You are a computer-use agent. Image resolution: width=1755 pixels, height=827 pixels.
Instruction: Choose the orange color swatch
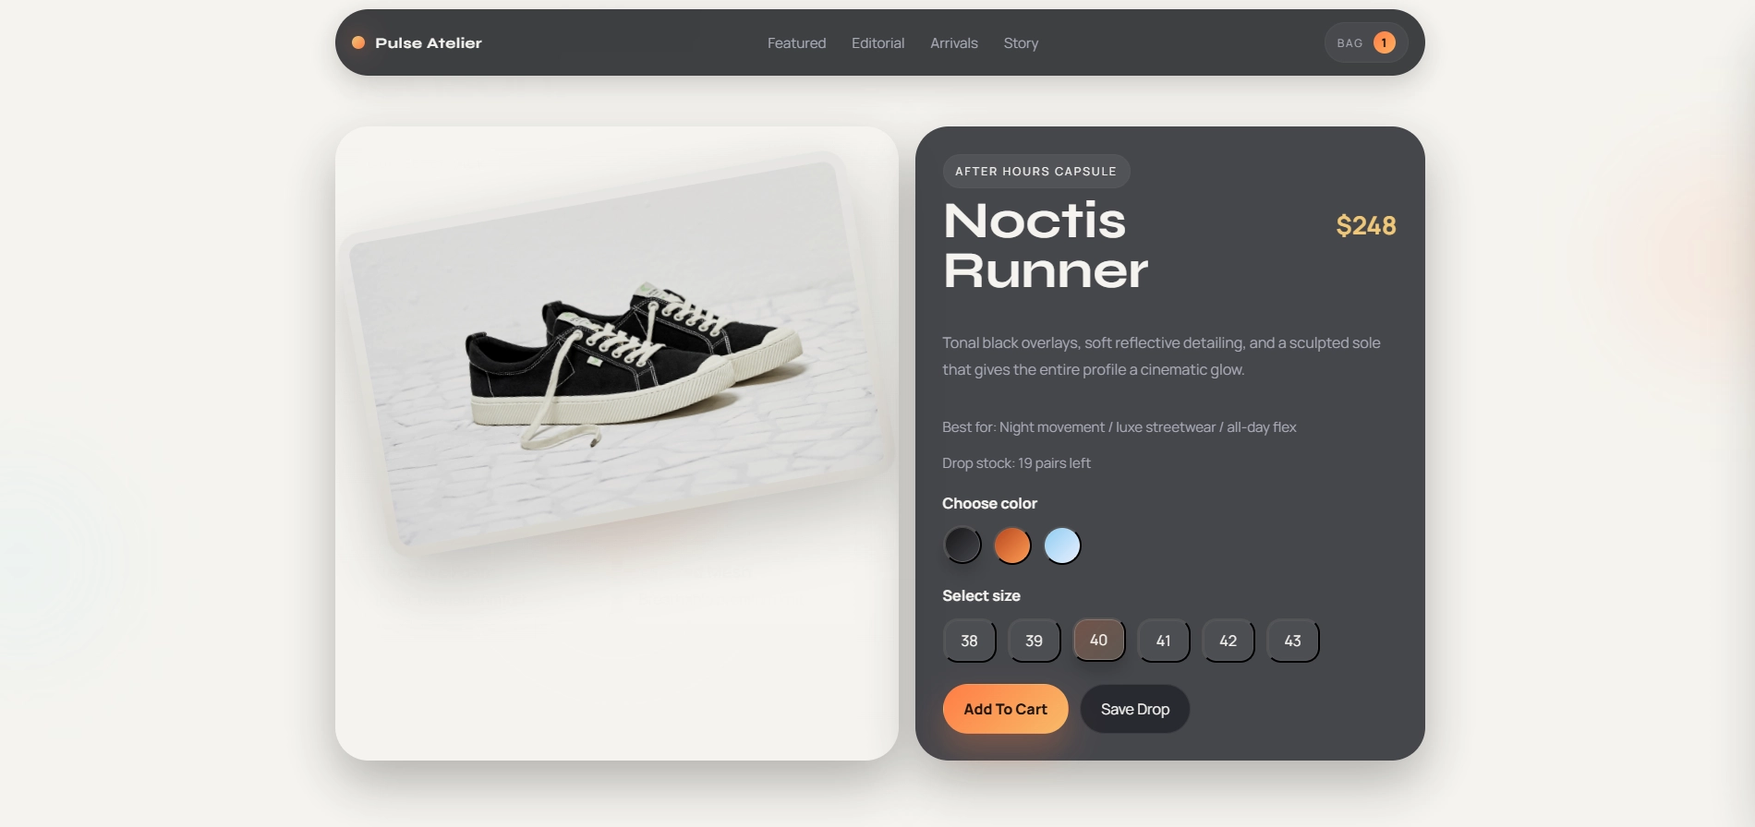1011,545
